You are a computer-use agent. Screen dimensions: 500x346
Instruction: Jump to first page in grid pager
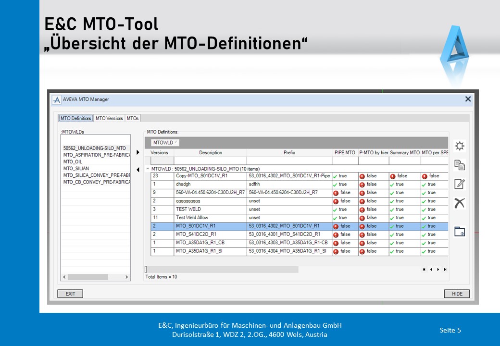[x=424, y=270]
